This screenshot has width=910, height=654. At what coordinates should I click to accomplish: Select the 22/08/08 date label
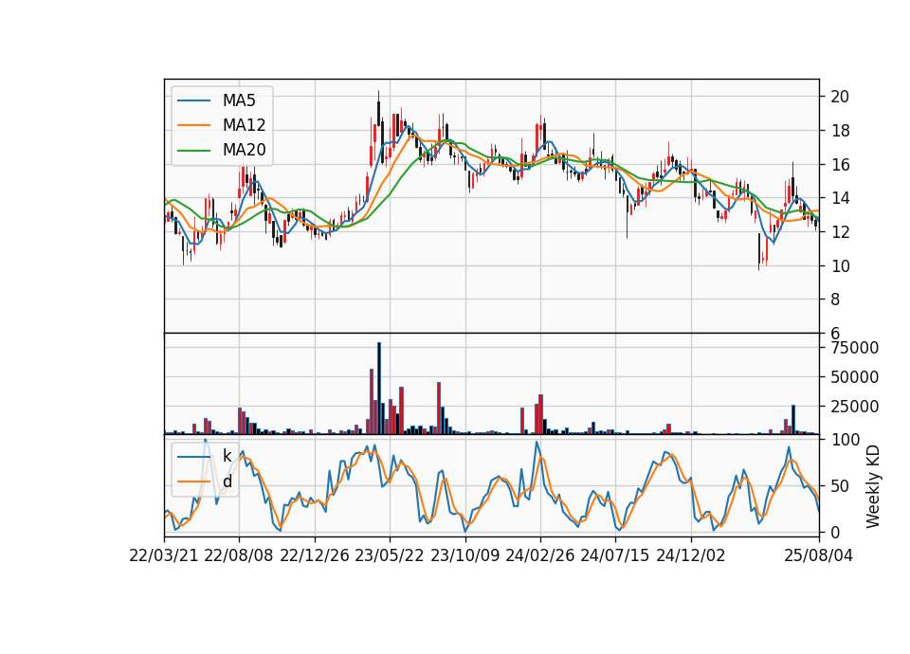[x=239, y=555]
